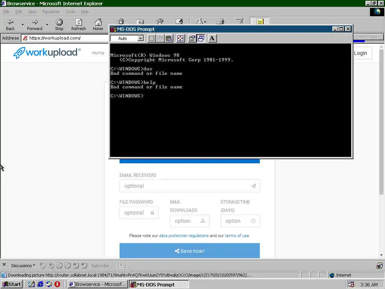Click Show Desktop quick launch icon
The image size is (385, 289).
32,284
